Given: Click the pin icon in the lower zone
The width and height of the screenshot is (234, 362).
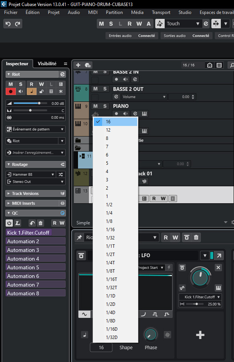Looking at the screenshot, I should point(80,237).
